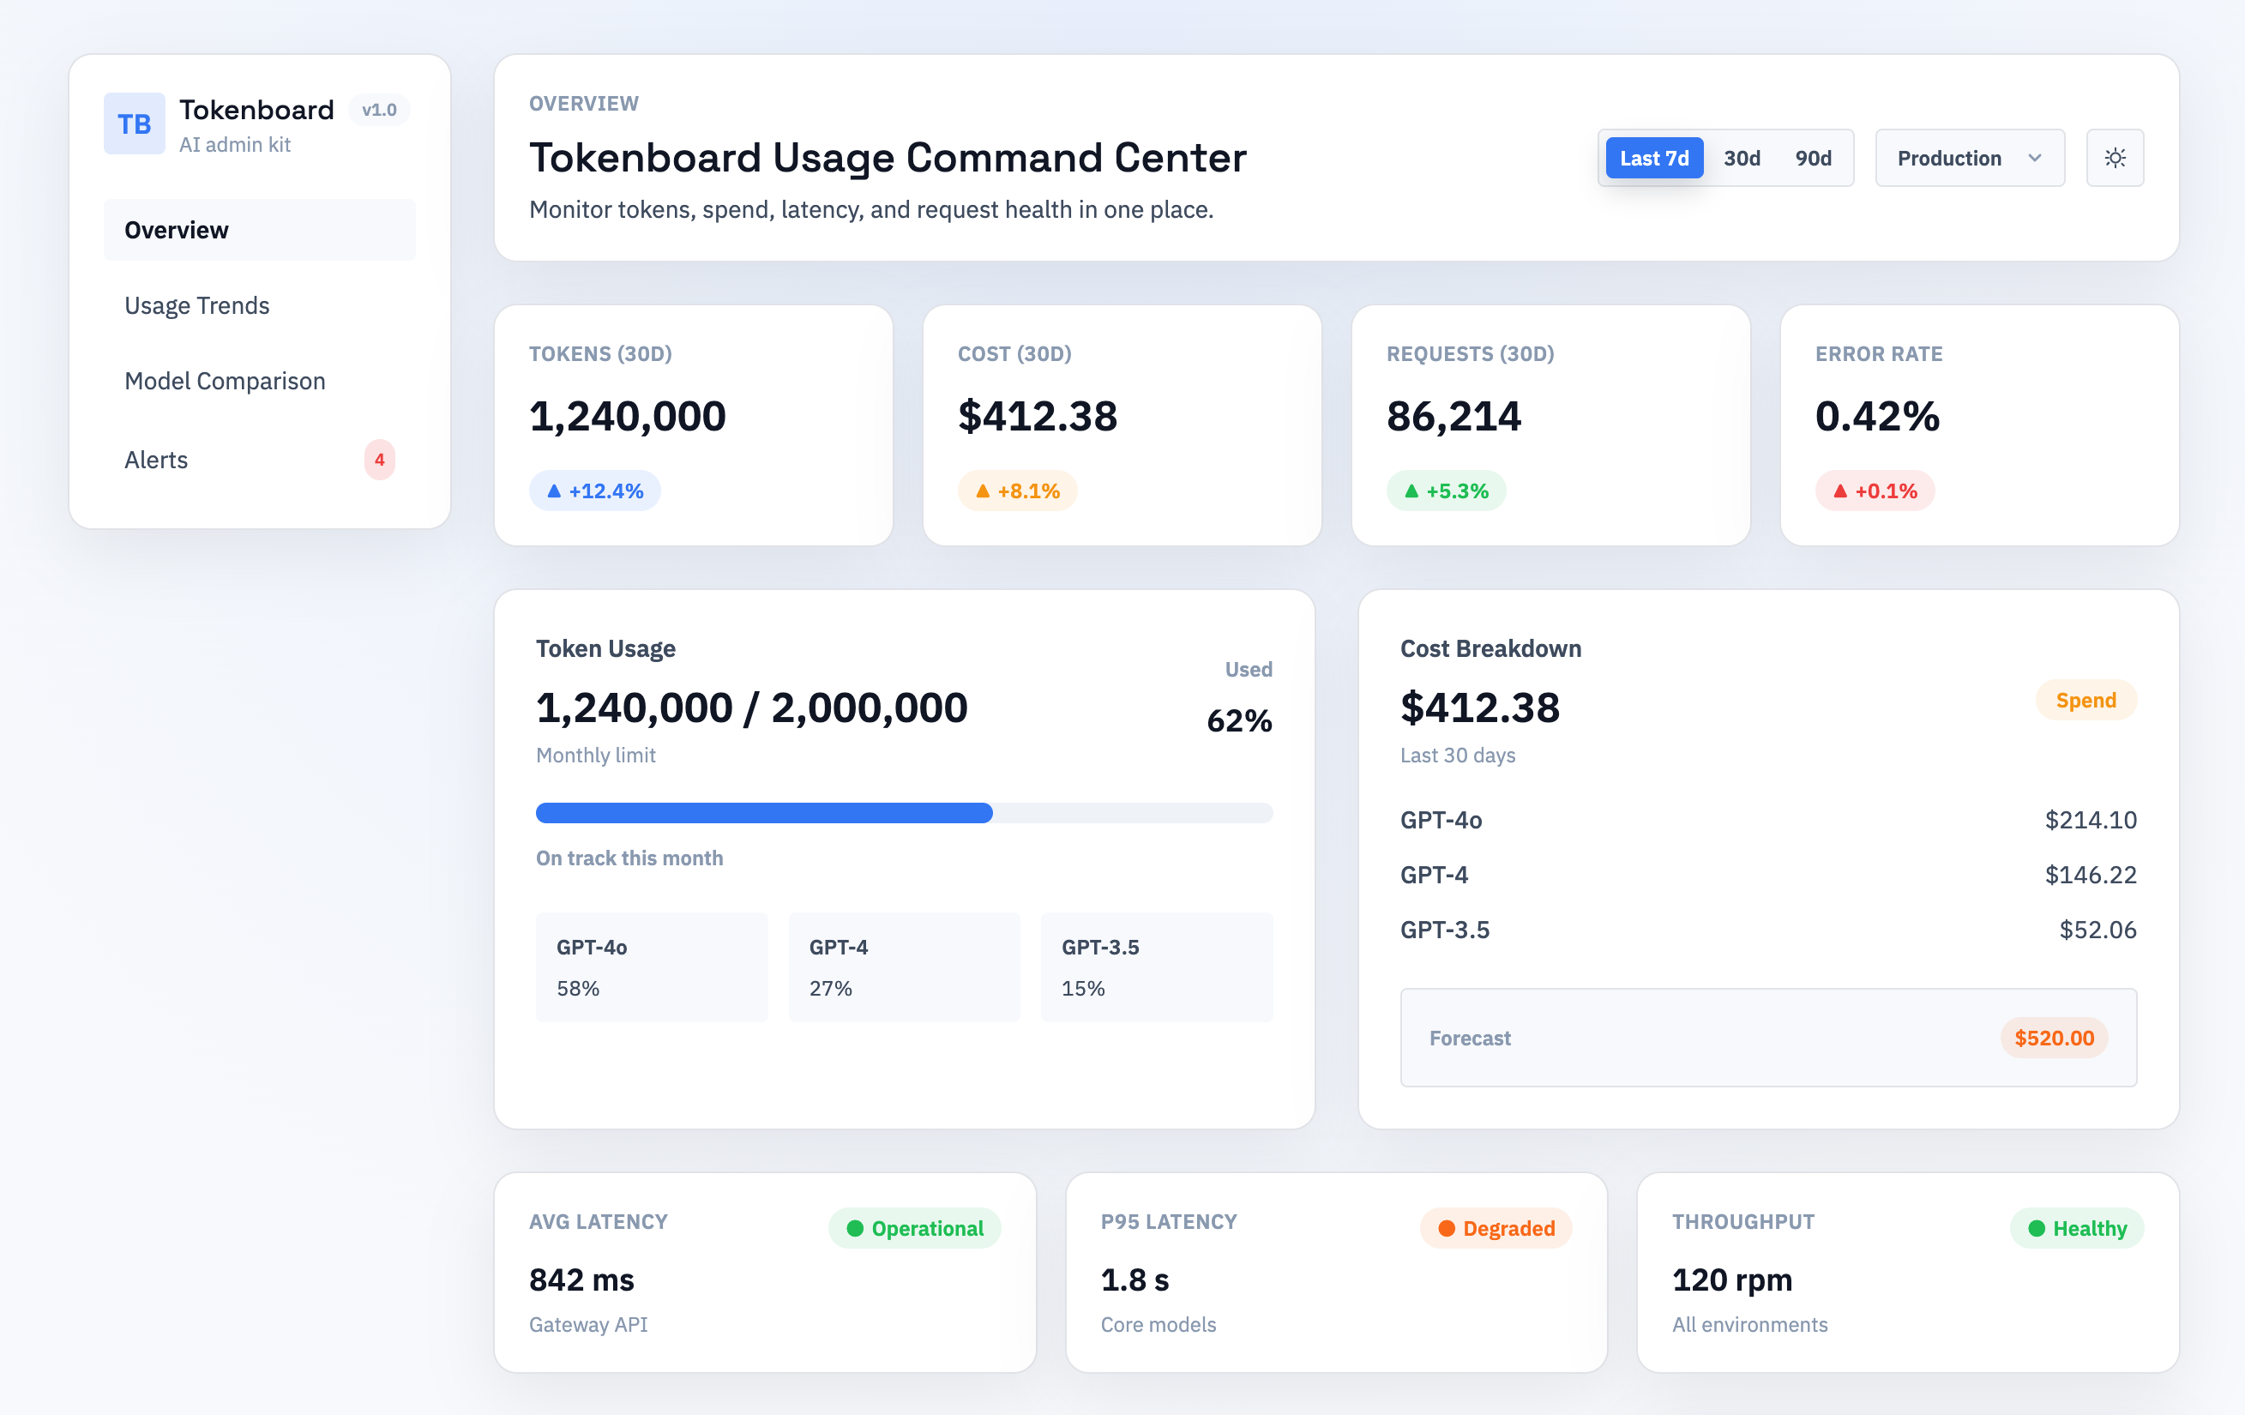The height and width of the screenshot is (1415, 2245).
Task: Click the requests +5.3% trend badge
Action: (x=1446, y=491)
